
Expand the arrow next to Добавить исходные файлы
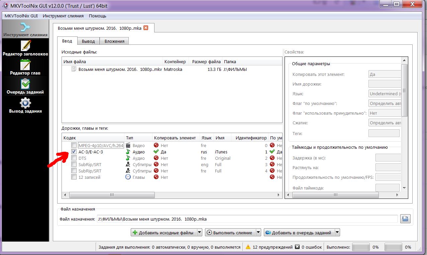pos(200,232)
